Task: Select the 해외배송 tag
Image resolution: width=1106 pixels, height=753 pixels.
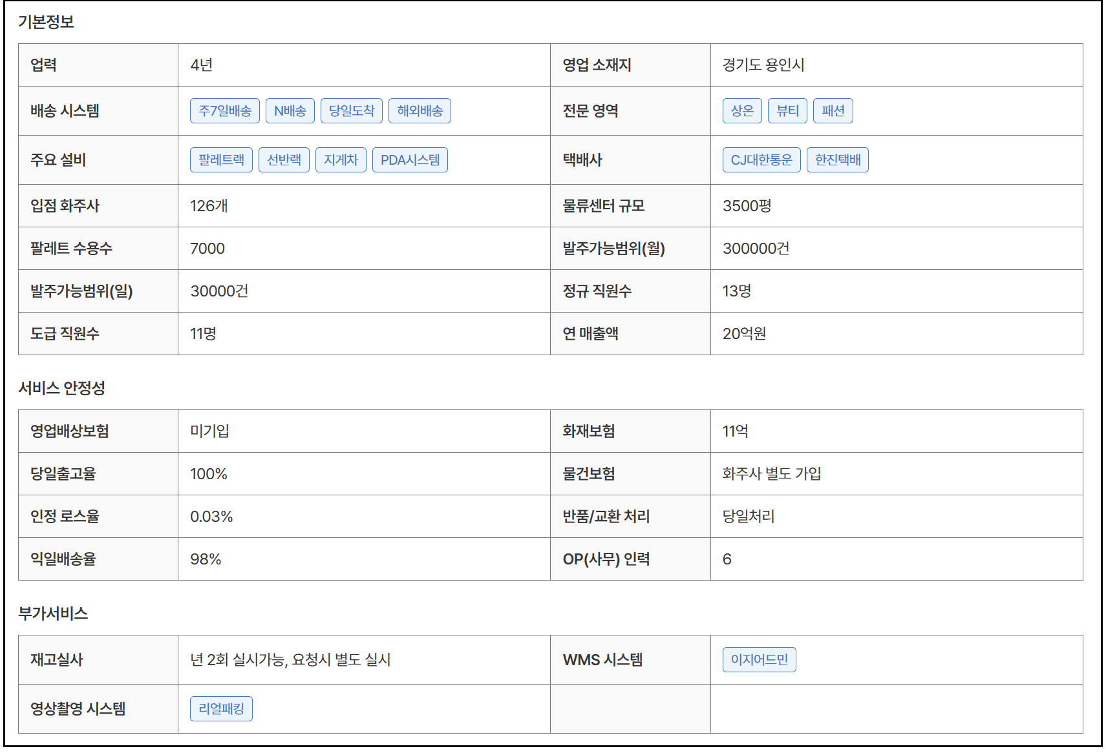Action: [x=420, y=110]
